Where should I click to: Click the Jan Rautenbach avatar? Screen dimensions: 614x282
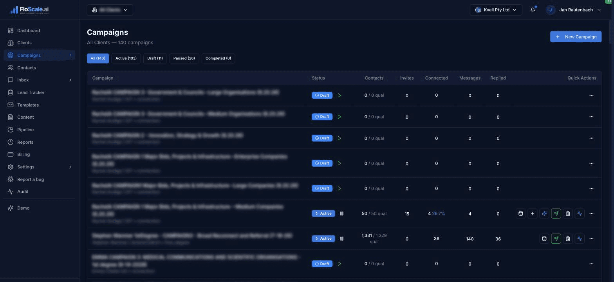tap(551, 10)
